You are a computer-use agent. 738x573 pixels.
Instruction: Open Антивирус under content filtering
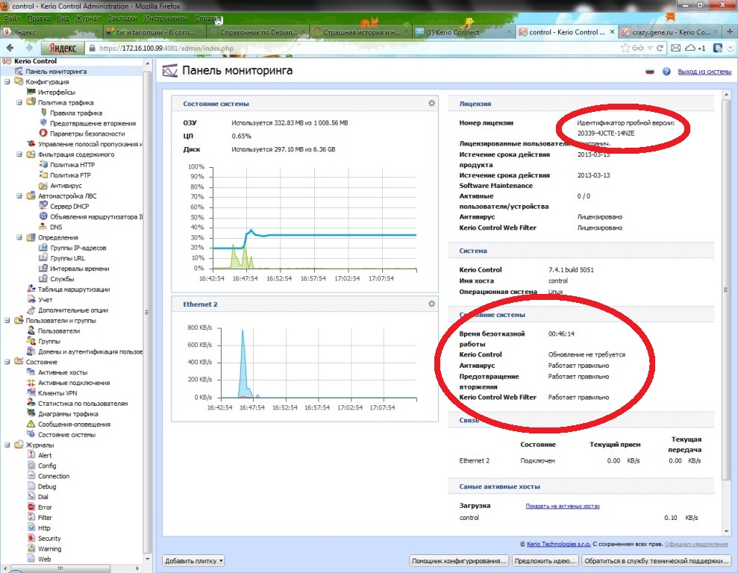click(66, 185)
